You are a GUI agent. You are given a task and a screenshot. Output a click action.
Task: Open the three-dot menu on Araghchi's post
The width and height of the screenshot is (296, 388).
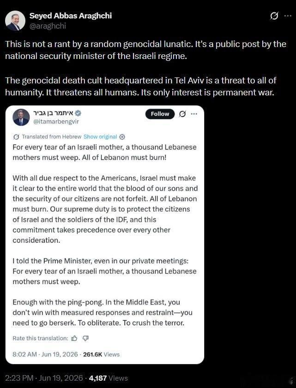click(288, 16)
